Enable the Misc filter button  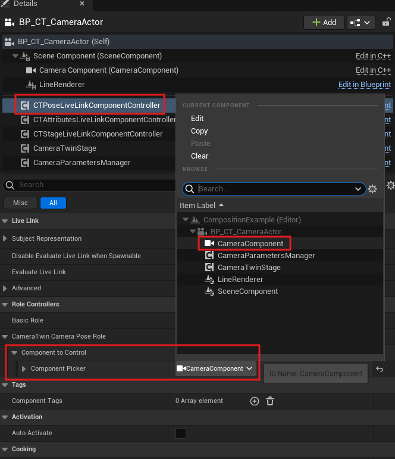(20, 203)
